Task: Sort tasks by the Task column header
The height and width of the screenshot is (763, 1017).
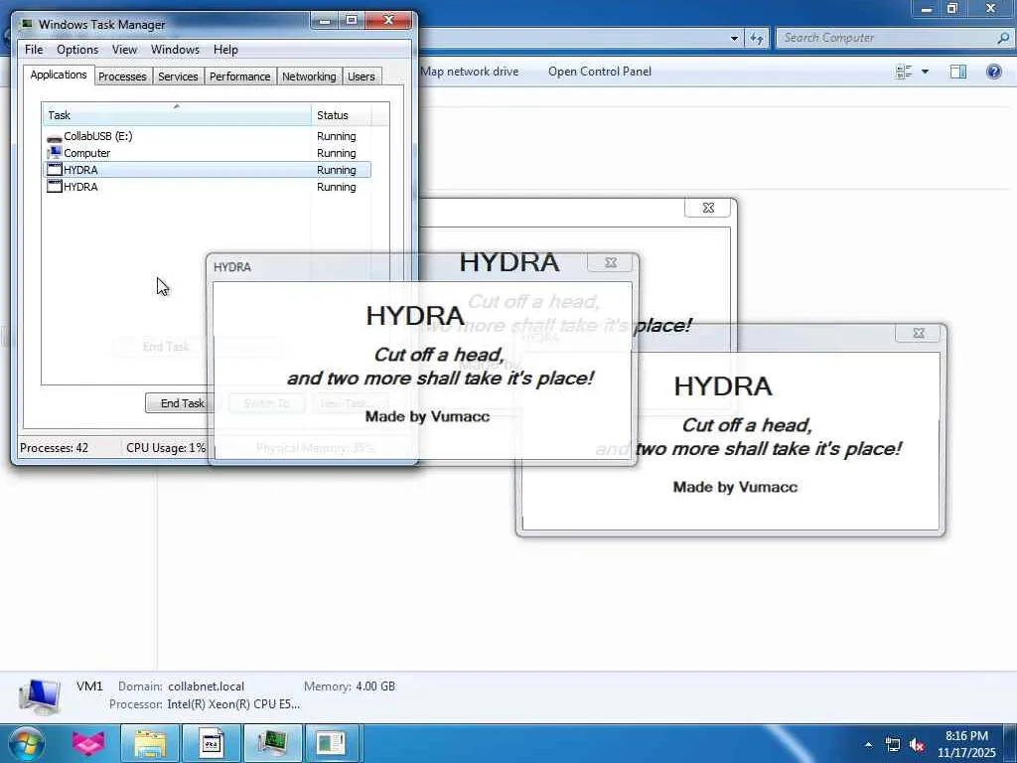Action: [x=177, y=115]
